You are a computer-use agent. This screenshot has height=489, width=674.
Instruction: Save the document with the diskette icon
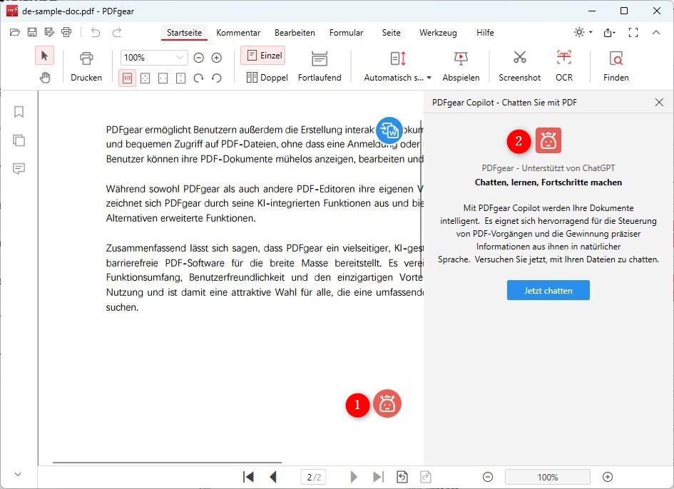[32, 32]
